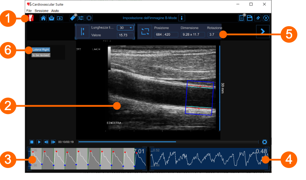Viewport: 306px width, 180px height.
Task: Open the archive briefcase icon
Action: click(x=51, y=18)
